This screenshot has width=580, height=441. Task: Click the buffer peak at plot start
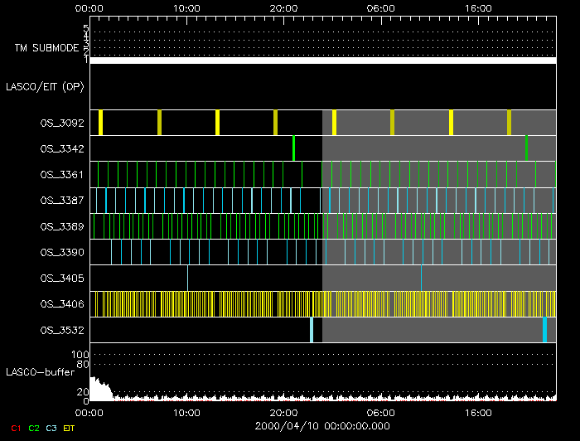94,383
